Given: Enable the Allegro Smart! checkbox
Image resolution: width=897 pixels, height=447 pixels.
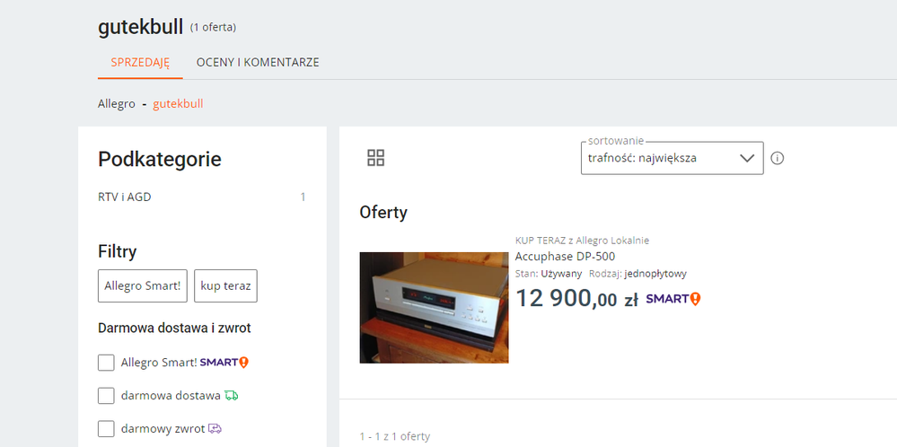Looking at the screenshot, I should coord(106,363).
